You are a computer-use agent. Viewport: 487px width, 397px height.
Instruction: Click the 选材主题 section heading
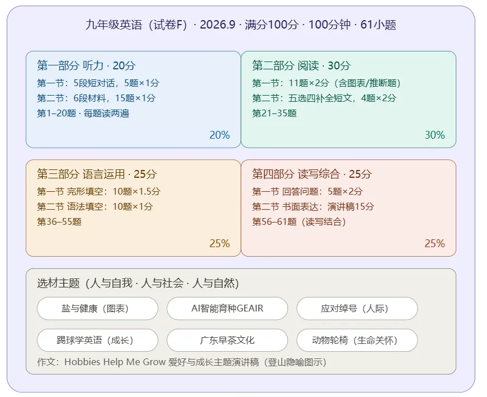pyautogui.click(x=138, y=283)
